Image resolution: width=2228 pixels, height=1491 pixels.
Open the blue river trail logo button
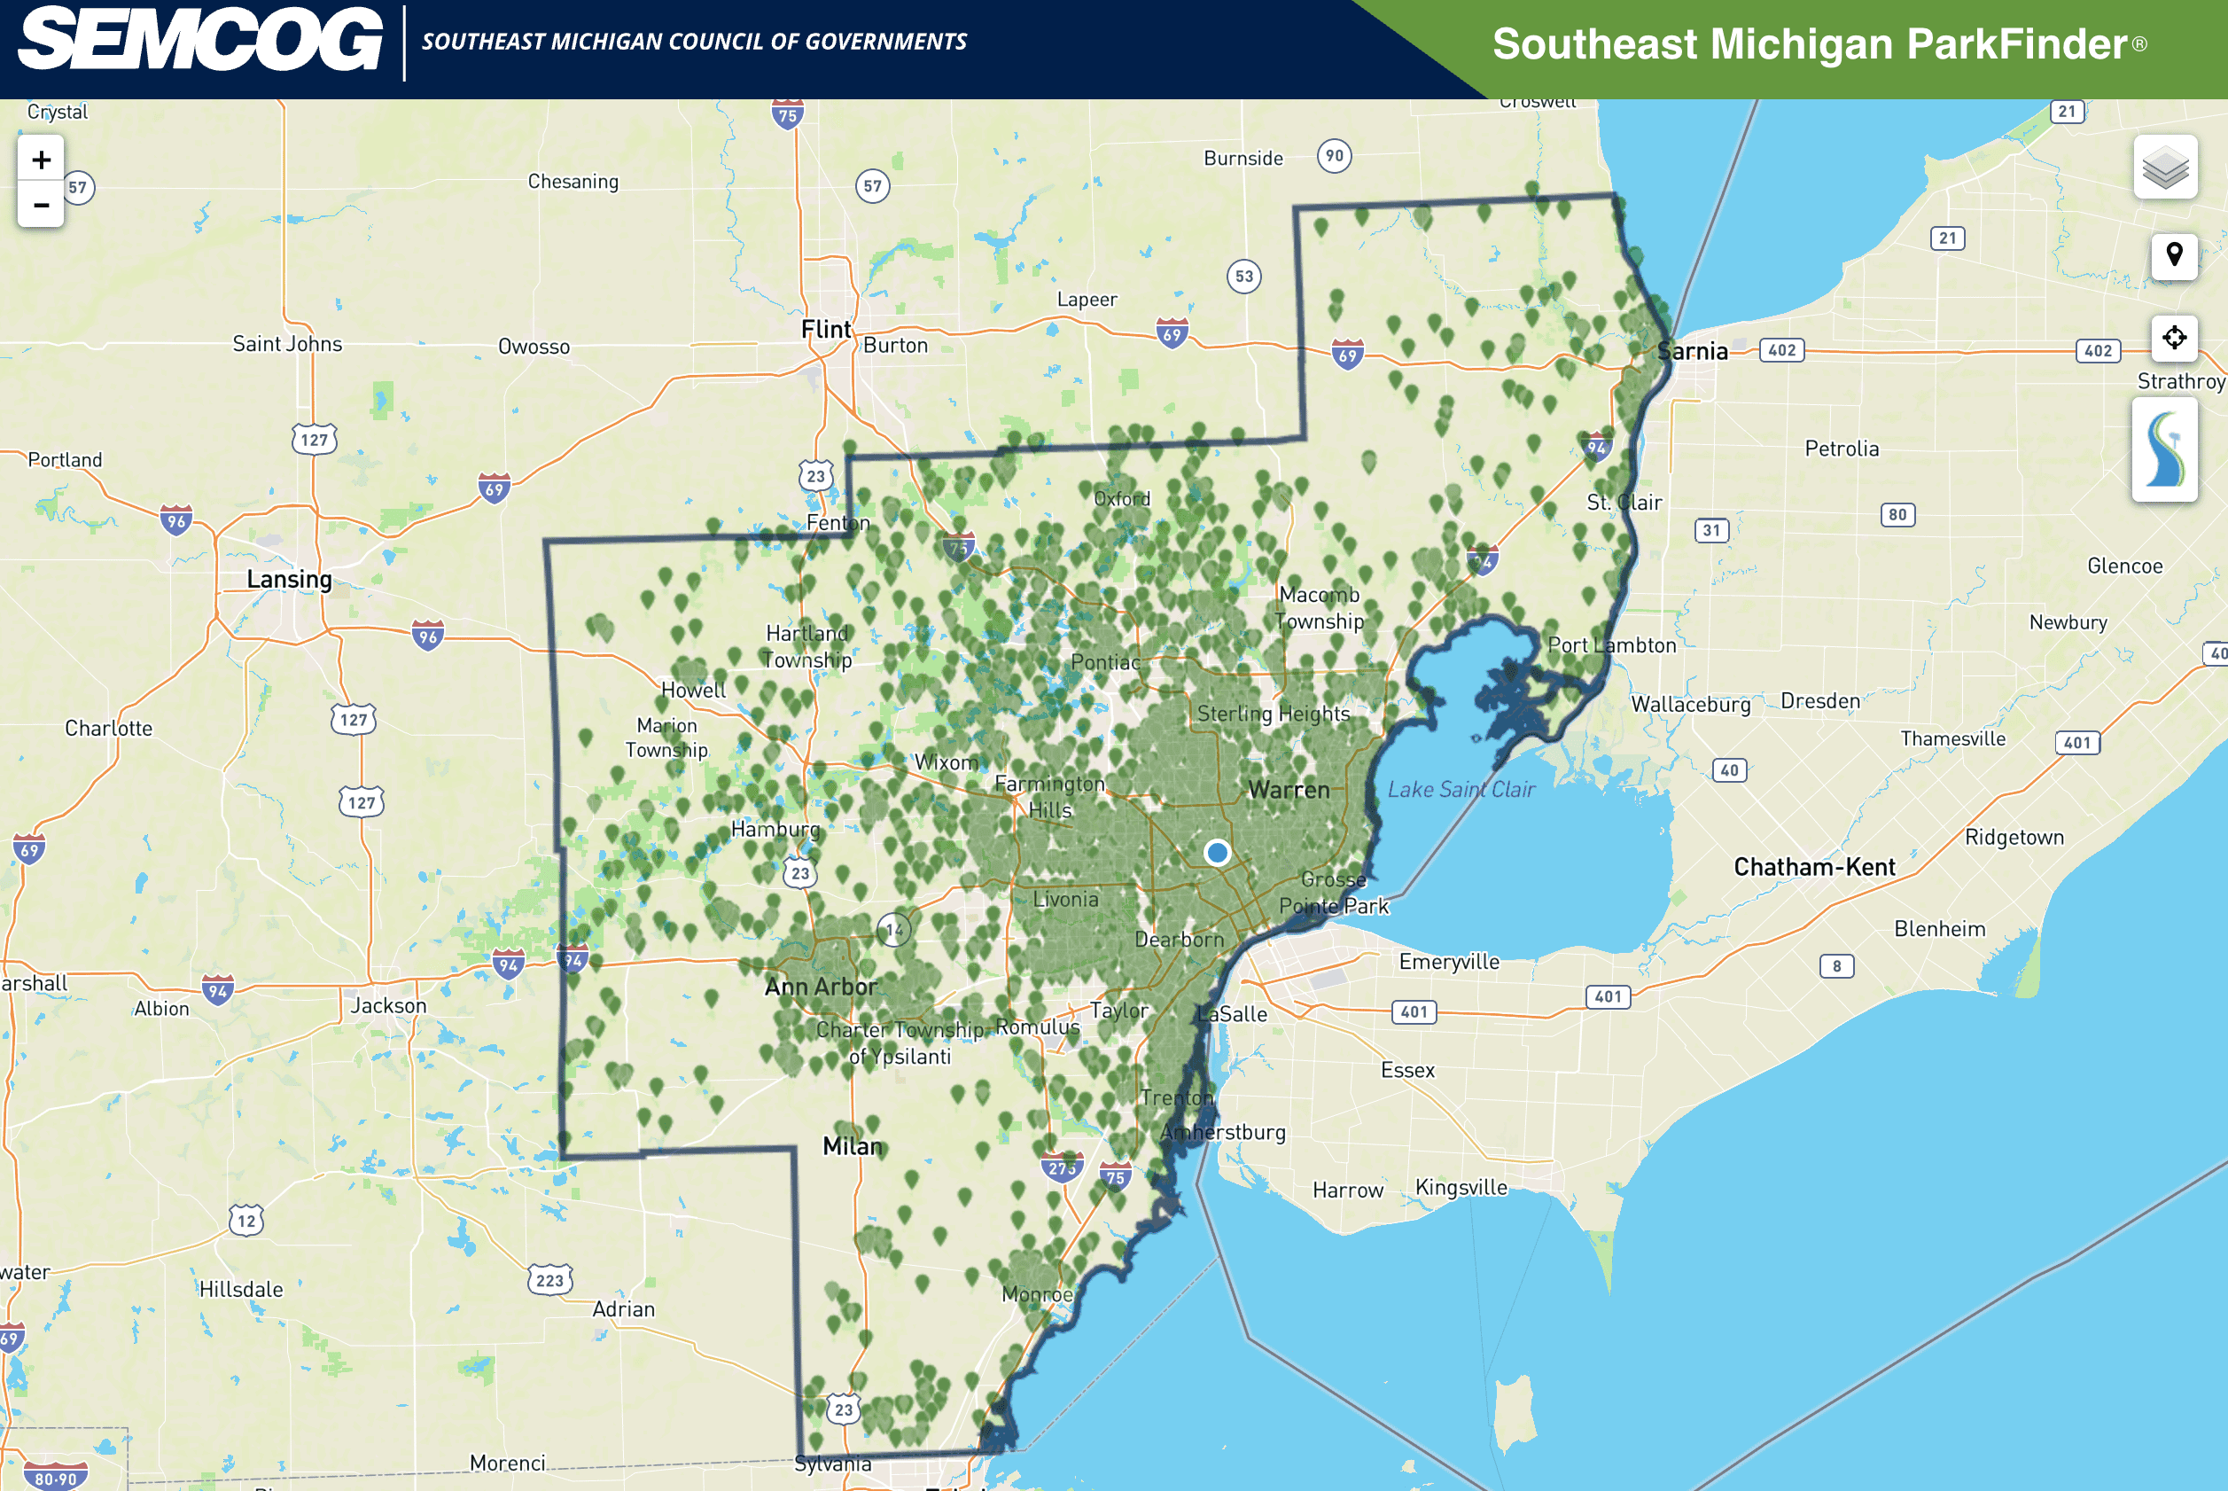[2163, 449]
